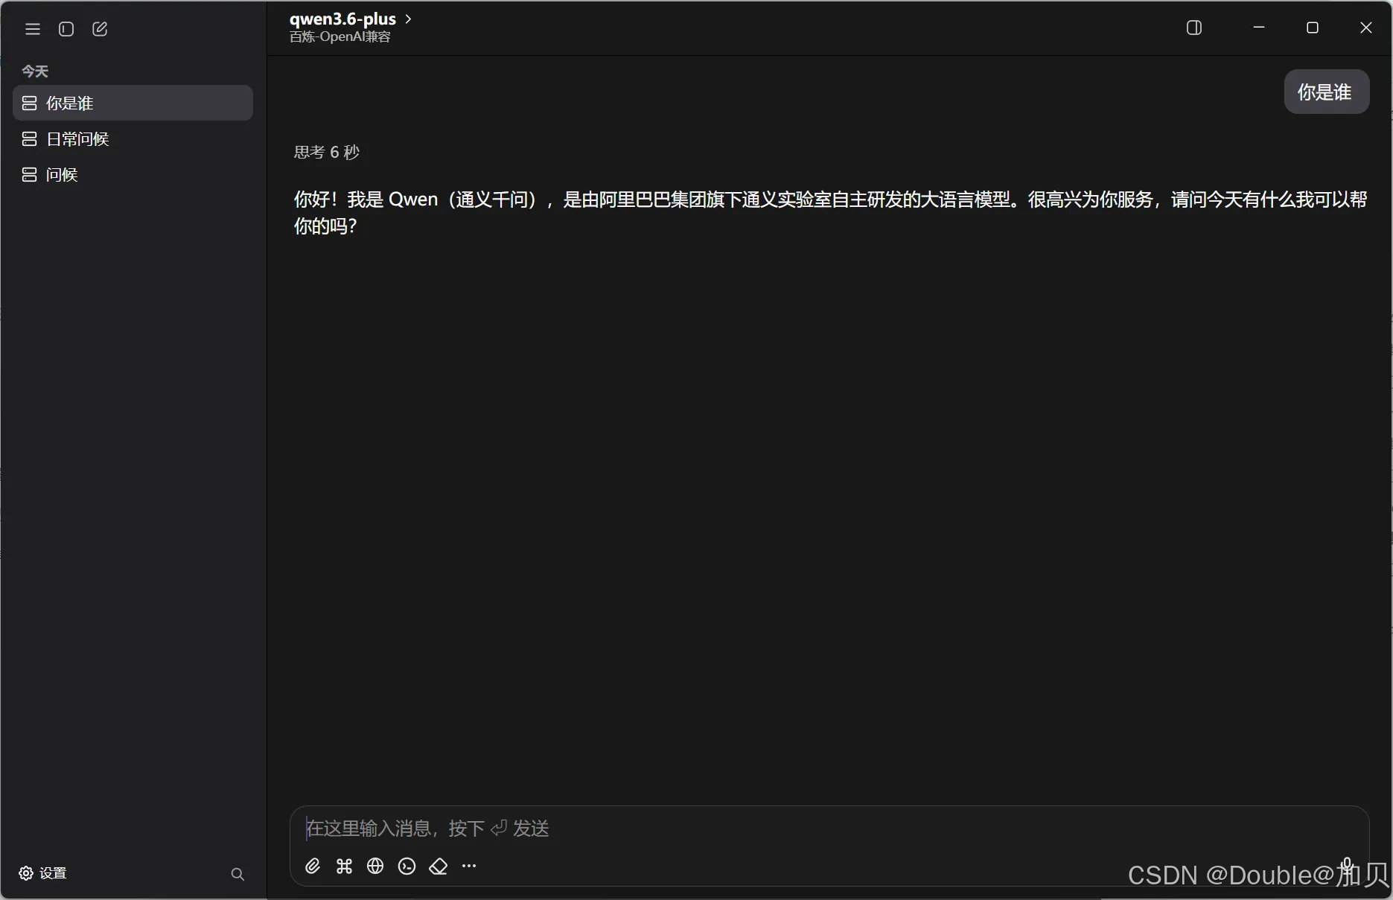Image resolution: width=1393 pixels, height=900 pixels.
Task: Click the user message bubble 你是谁
Action: coord(1326,92)
